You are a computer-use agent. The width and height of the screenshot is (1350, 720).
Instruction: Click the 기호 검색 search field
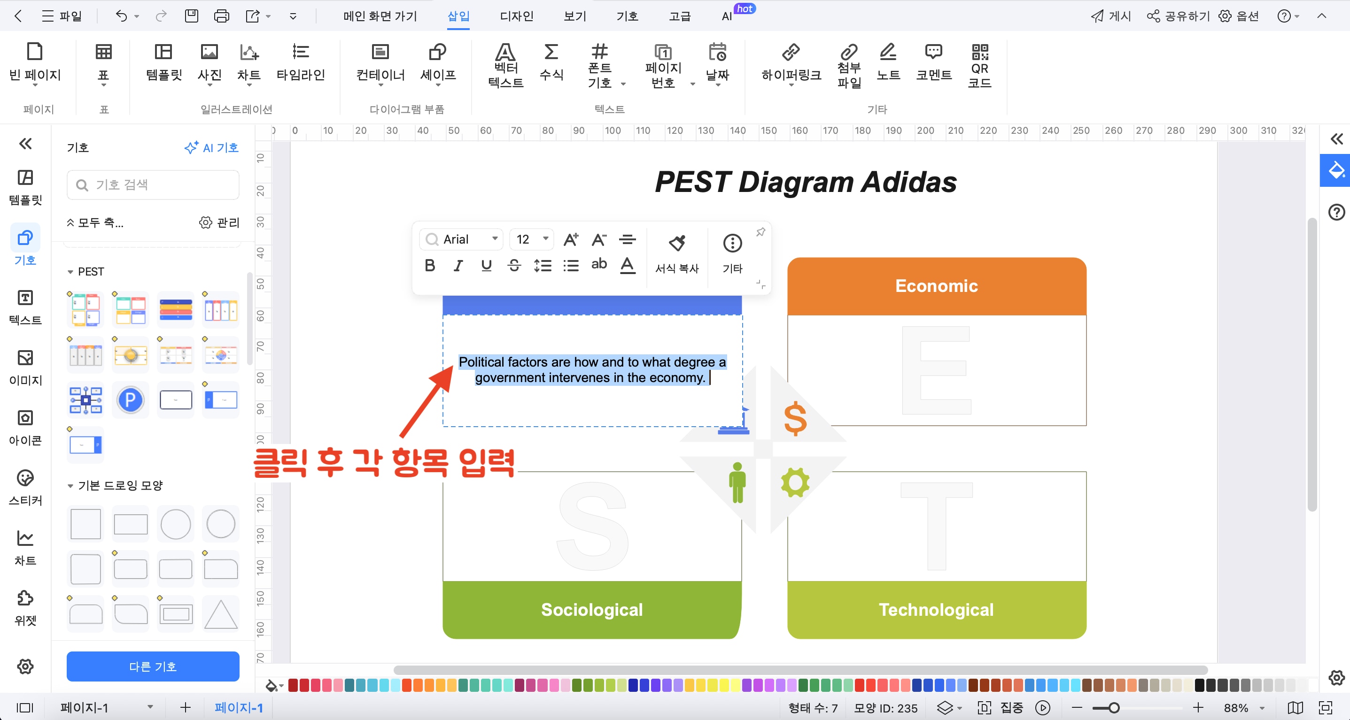pos(153,184)
